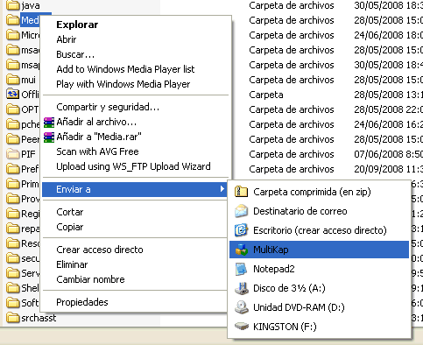
Task: Click the mui folder icon
Action: pyautogui.click(x=12, y=80)
